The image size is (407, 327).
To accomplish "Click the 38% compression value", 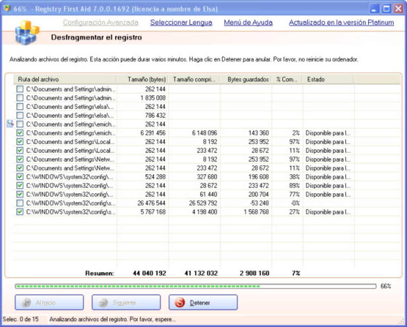I will point(294,177).
